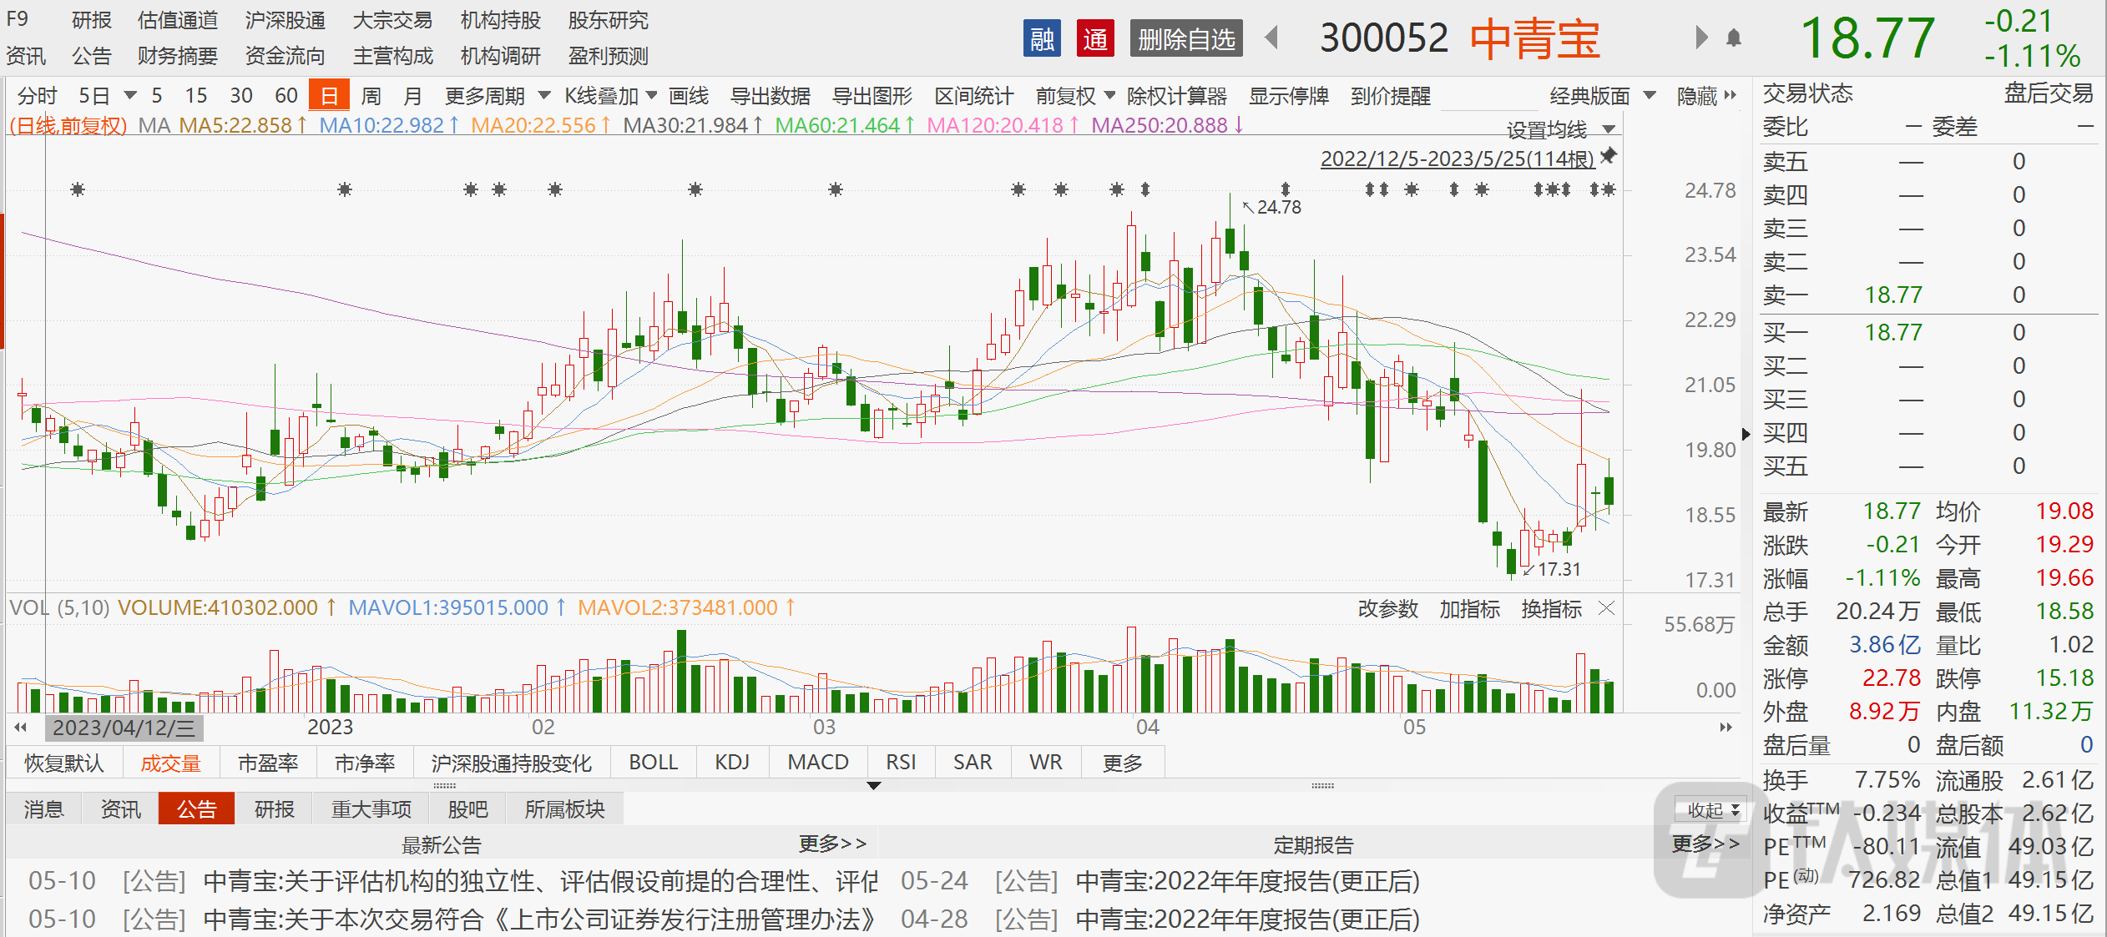Collapse panel using 收起 button
The image size is (2107, 937).
pos(1712,810)
